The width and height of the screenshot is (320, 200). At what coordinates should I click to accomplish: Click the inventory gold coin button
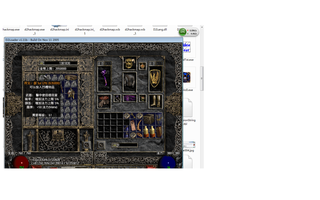tap(114, 145)
